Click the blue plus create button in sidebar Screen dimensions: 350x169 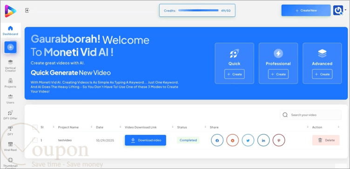[10, 47]
